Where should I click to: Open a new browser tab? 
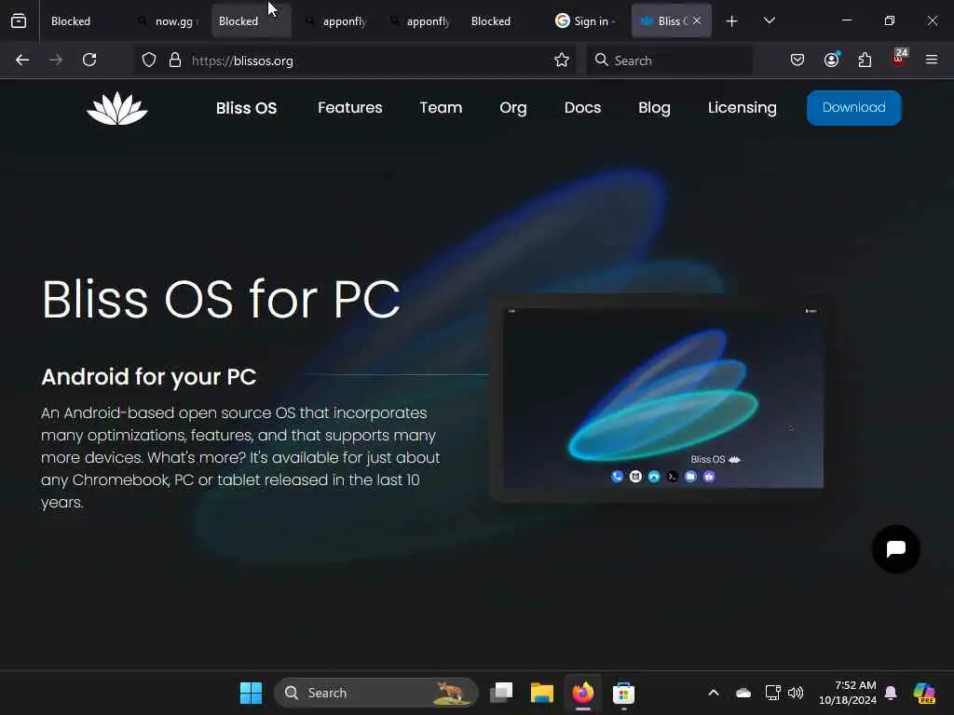click(732, 21)
